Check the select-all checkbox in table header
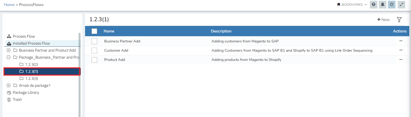 (94, 31)
